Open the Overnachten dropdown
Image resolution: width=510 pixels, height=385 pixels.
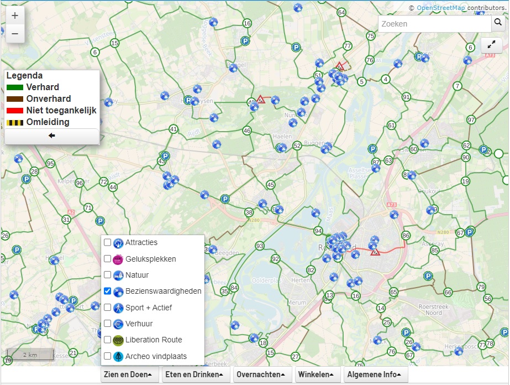pos(261,374)
